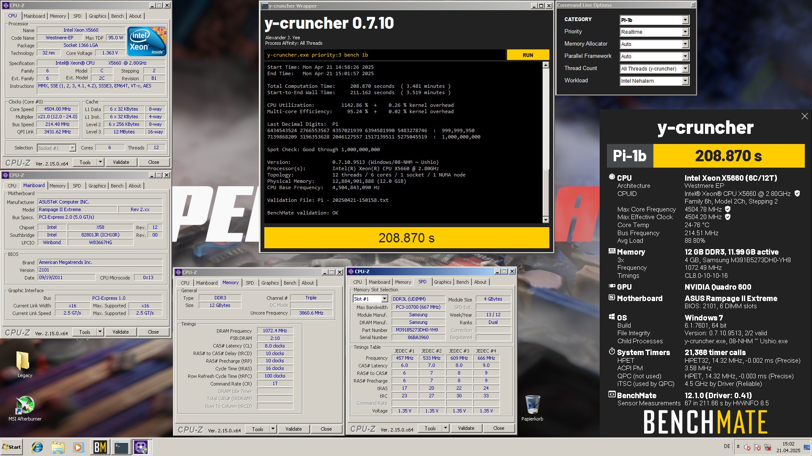Click Close in the CPU-Z Mainboard window

pos(153,332)
